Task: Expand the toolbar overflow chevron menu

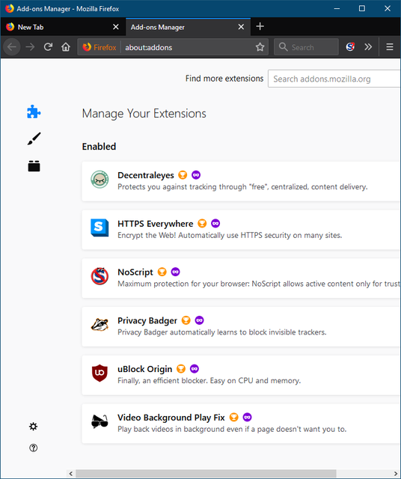Action: [x=368, y=46]
